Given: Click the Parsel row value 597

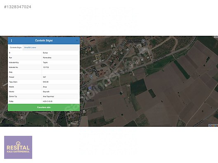Looking at the screenshot, I should tap(45, 77).
